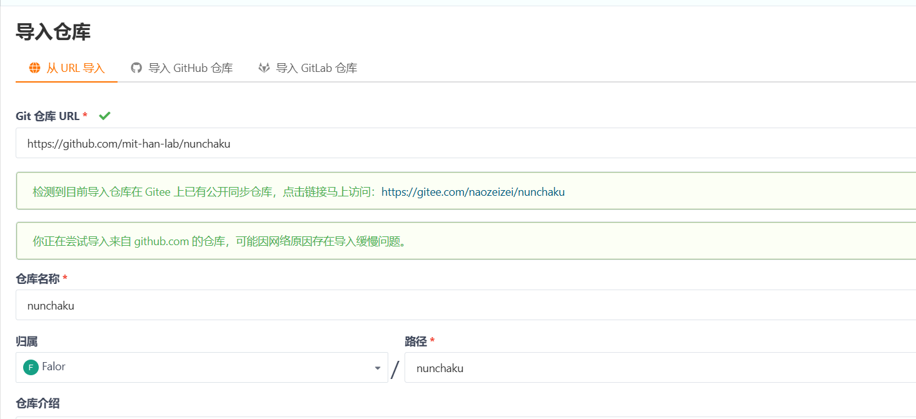This screenshot has width=916, height=419.
Task: Open the 归属 Falor dropdown
Action: coord(201,367)
